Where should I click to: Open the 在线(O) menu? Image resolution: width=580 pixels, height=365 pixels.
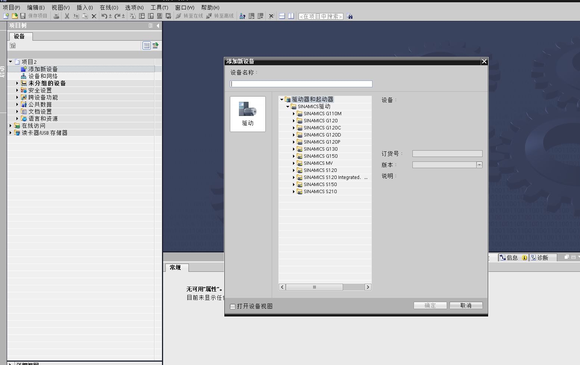109,7
